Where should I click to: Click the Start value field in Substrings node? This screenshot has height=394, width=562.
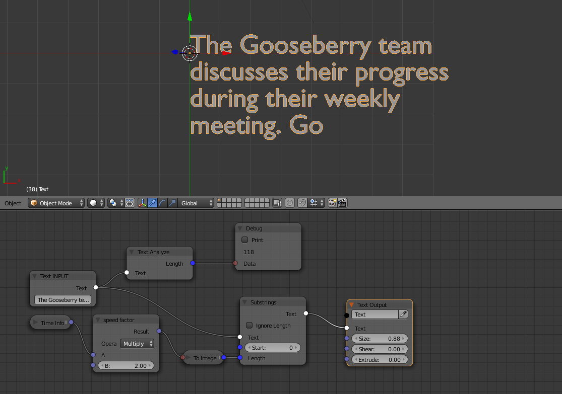pos(272,348)
